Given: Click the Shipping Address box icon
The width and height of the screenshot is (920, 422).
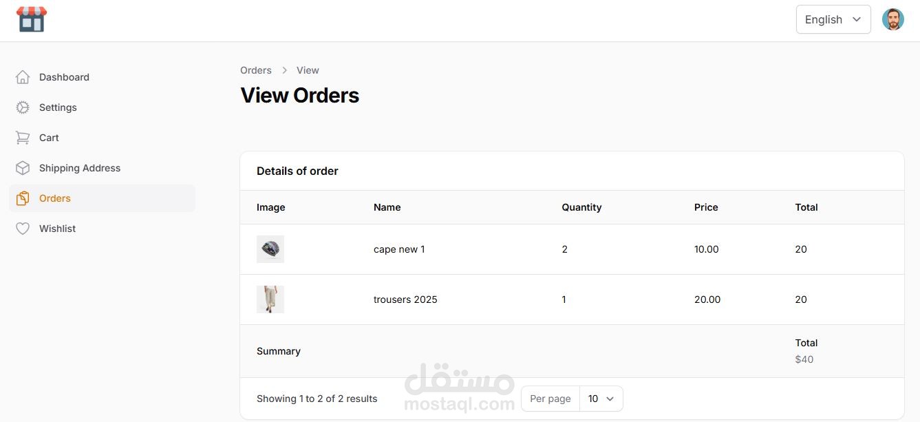Looking at the screenshot, I should coord(23,168).
